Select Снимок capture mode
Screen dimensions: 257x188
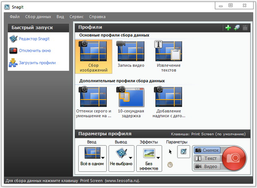coord(207,150)
